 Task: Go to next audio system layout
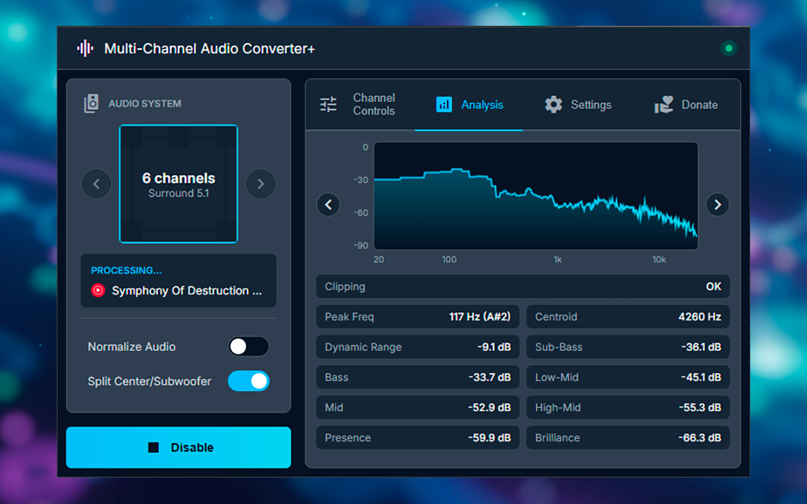[260, 184]
